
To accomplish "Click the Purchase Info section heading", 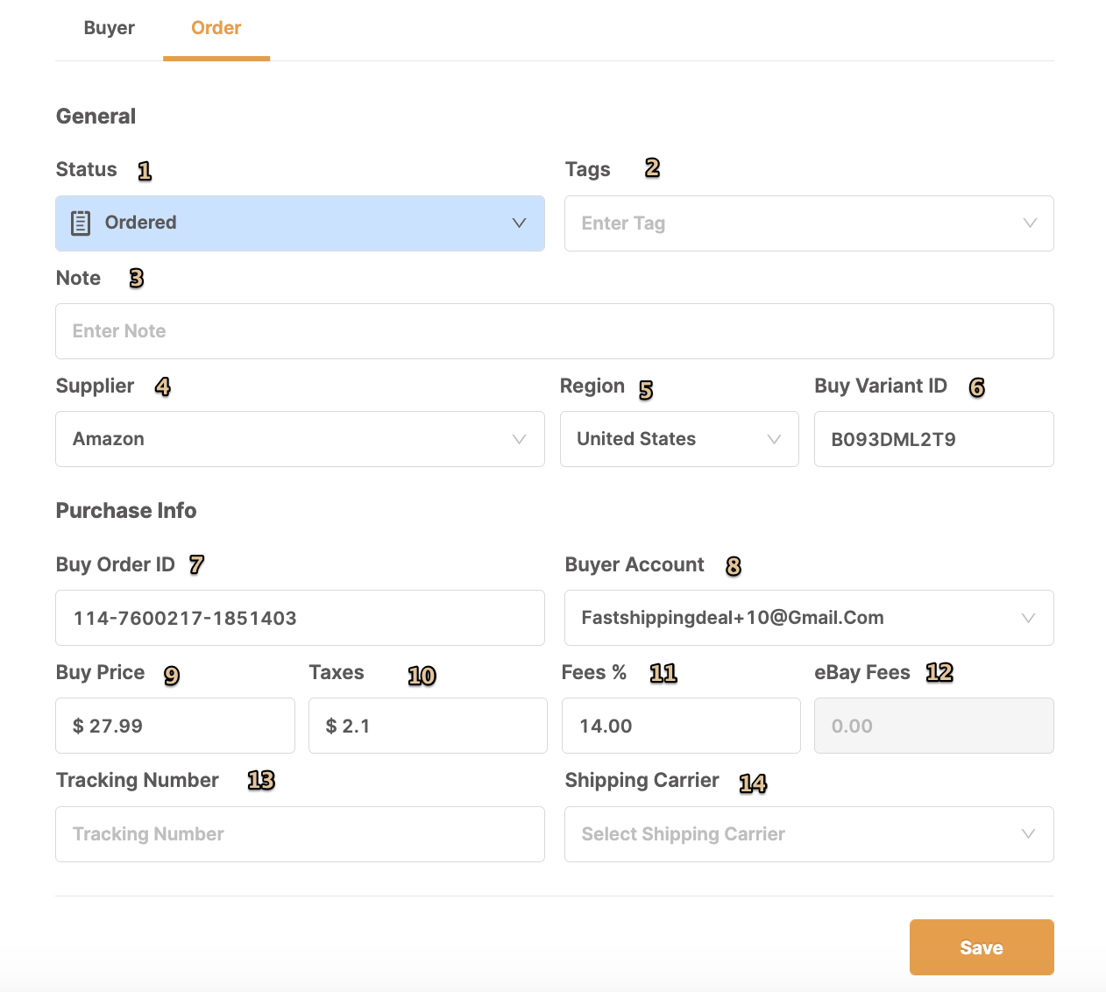I will [126, 511].
